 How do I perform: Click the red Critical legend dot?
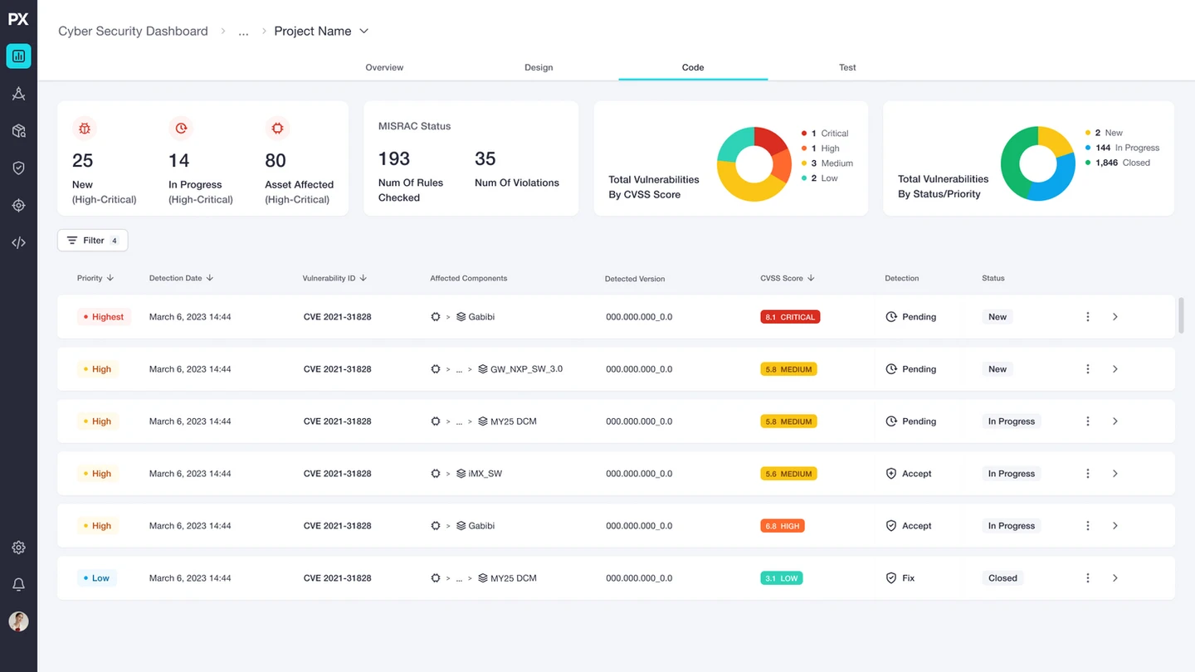pos(804,134)
